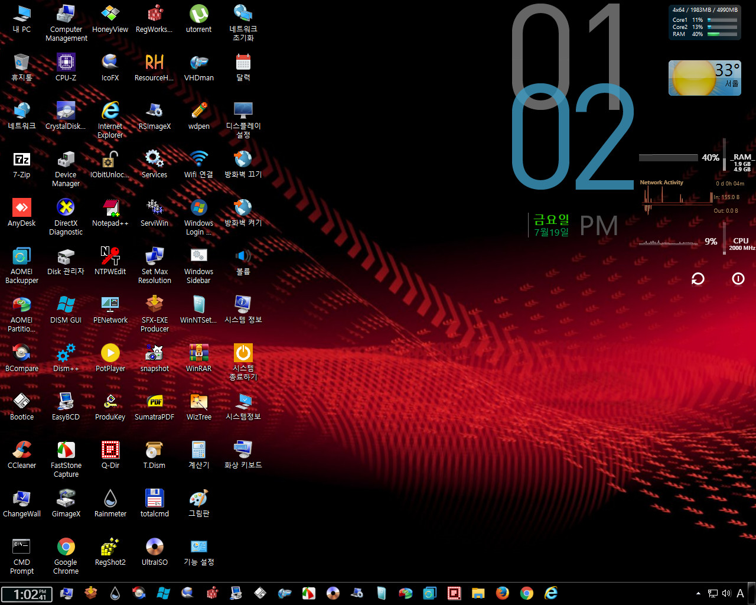Screen dimensions: 756x605
Task: Open Chrome from the taskbar
Action: pos(527,593)
